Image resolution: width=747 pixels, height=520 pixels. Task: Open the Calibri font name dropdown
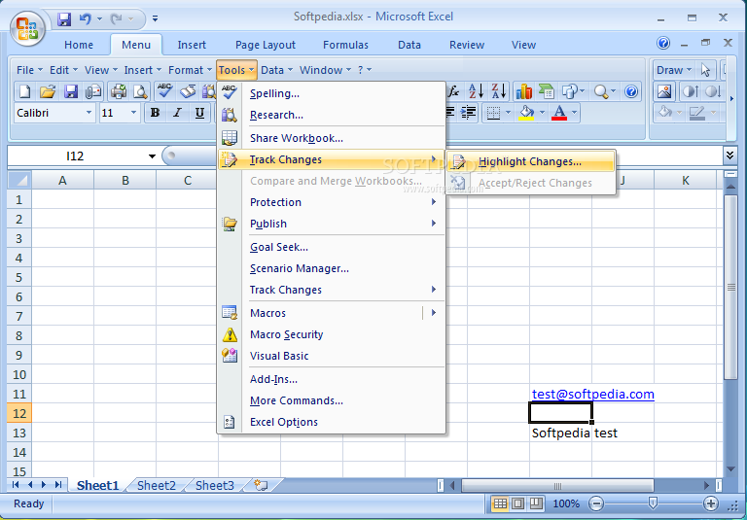tap(89, 113)
